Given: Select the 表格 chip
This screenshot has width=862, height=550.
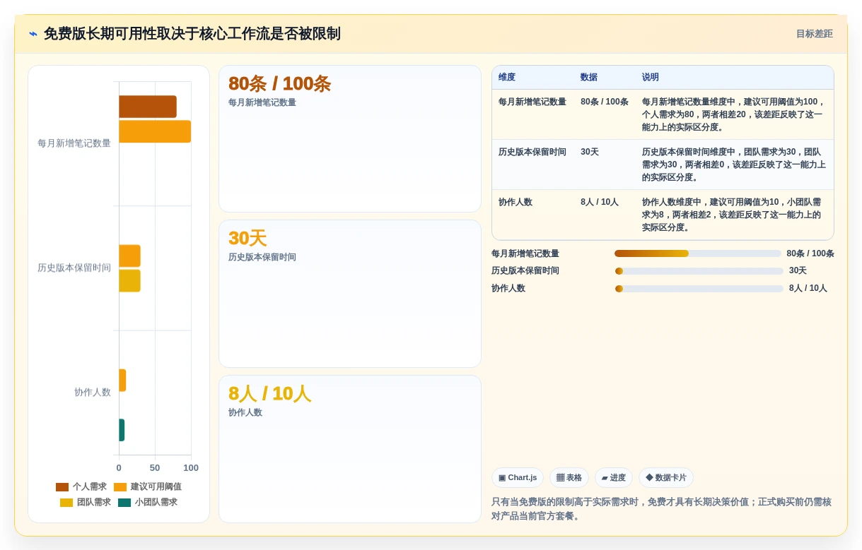Looking at the screenshot, I should pyautogui.click(x=569, y=478).
